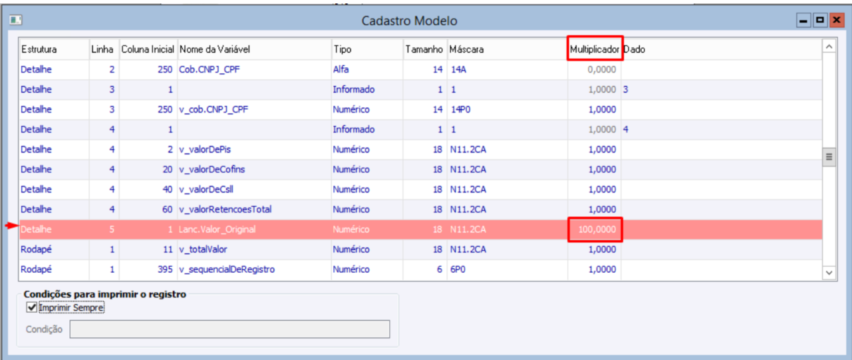Select the v_valorDeCofins cell
The image size is (852, 360).
click(254, 169)
